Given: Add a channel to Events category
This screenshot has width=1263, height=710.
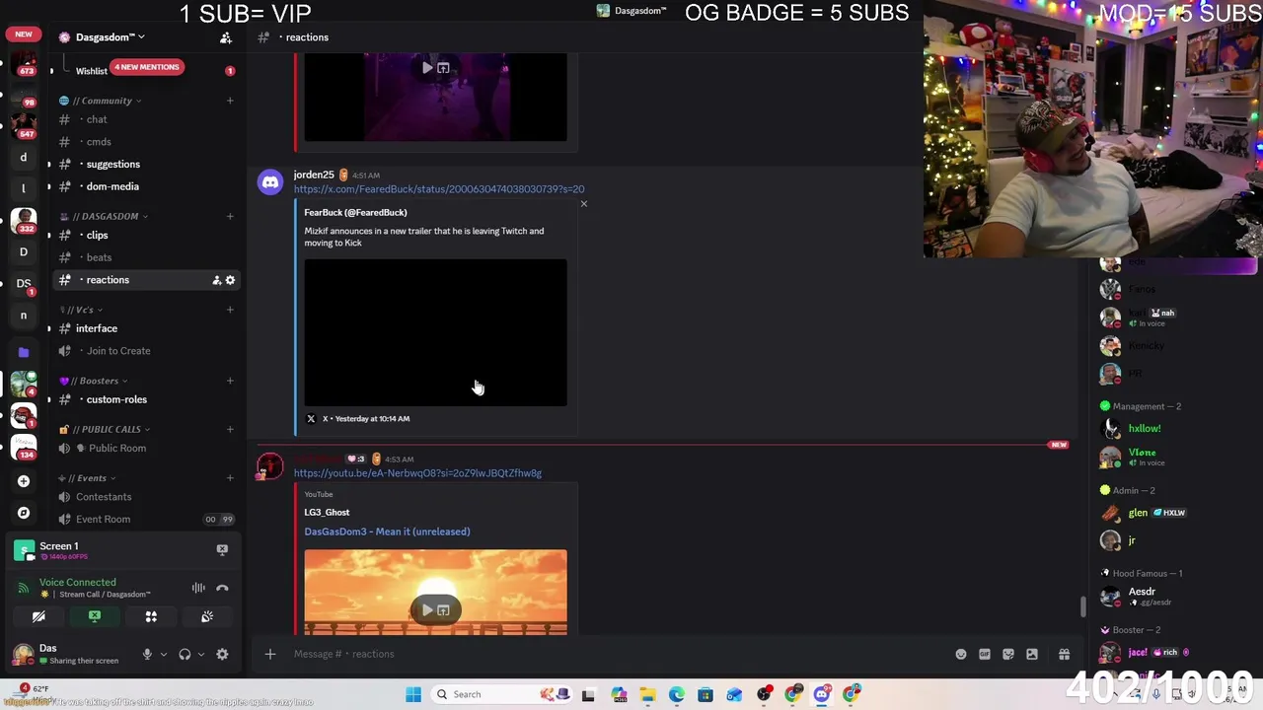Looking at the screenshot, I should [230, 478].
